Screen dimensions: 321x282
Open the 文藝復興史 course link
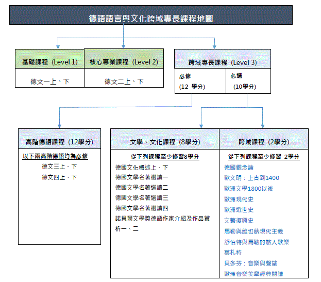point(239,221)
